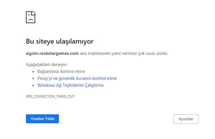The image size is (215, 139).
Task: Click the 'Bağlantınızı kontrol etme' suggestion text
Action: pyautogui.click(x=61, y=72)
